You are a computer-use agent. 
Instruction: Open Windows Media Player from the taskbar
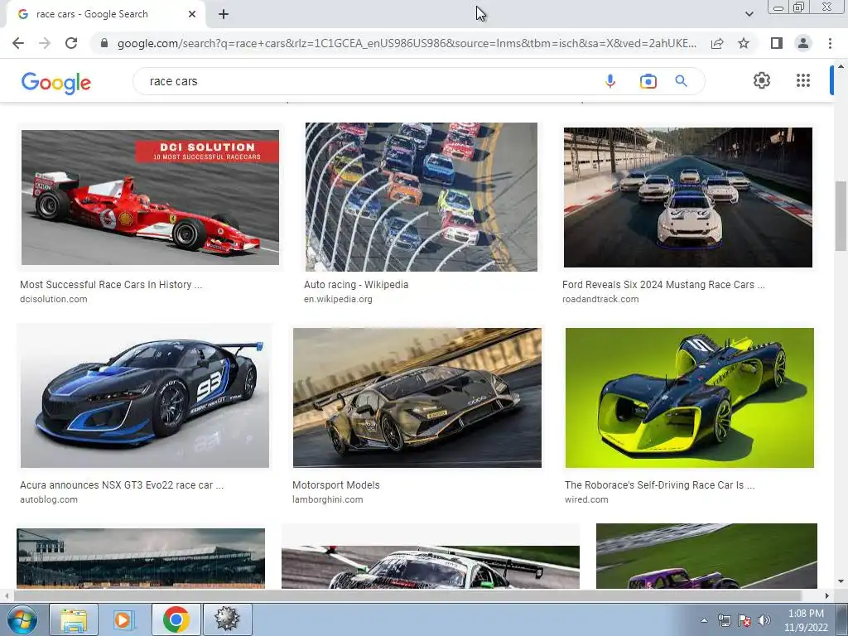pos(123,619)
